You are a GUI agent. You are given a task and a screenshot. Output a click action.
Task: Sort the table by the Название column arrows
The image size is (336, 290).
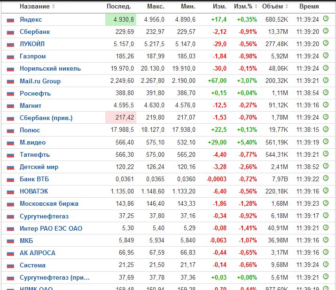pos(54,7)
